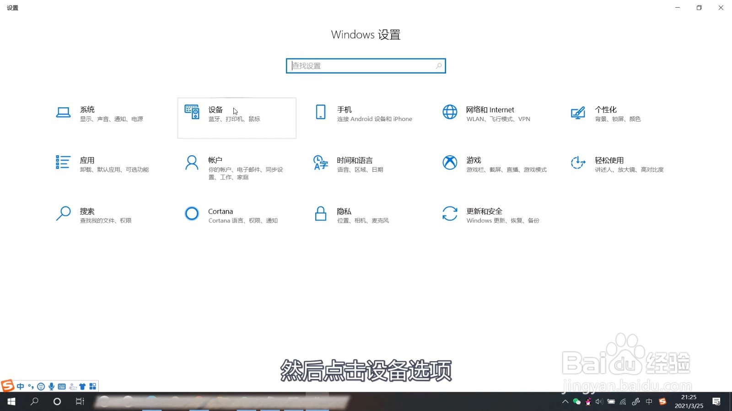Toggle full/half-width punctuation on Sogou bar
The image size is (732, 411).
click(31, 386)
